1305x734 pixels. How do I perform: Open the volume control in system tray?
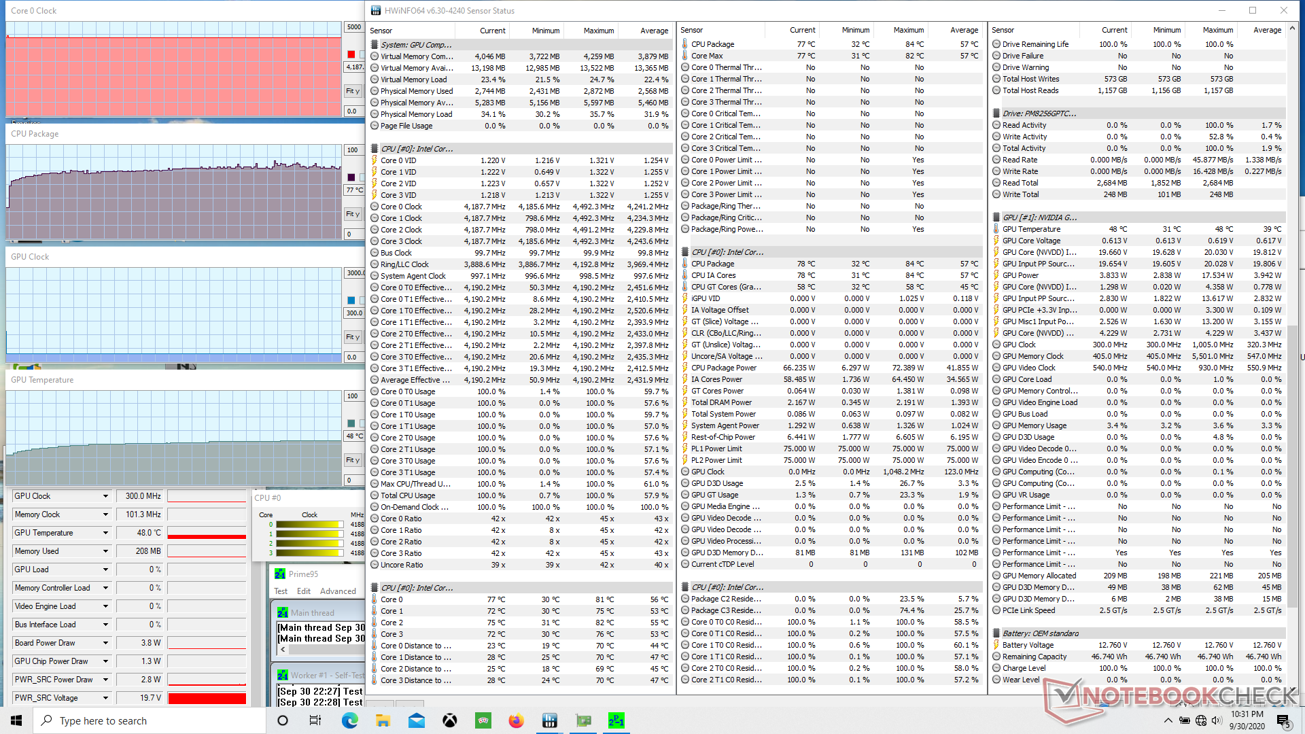pos(1217,720)
